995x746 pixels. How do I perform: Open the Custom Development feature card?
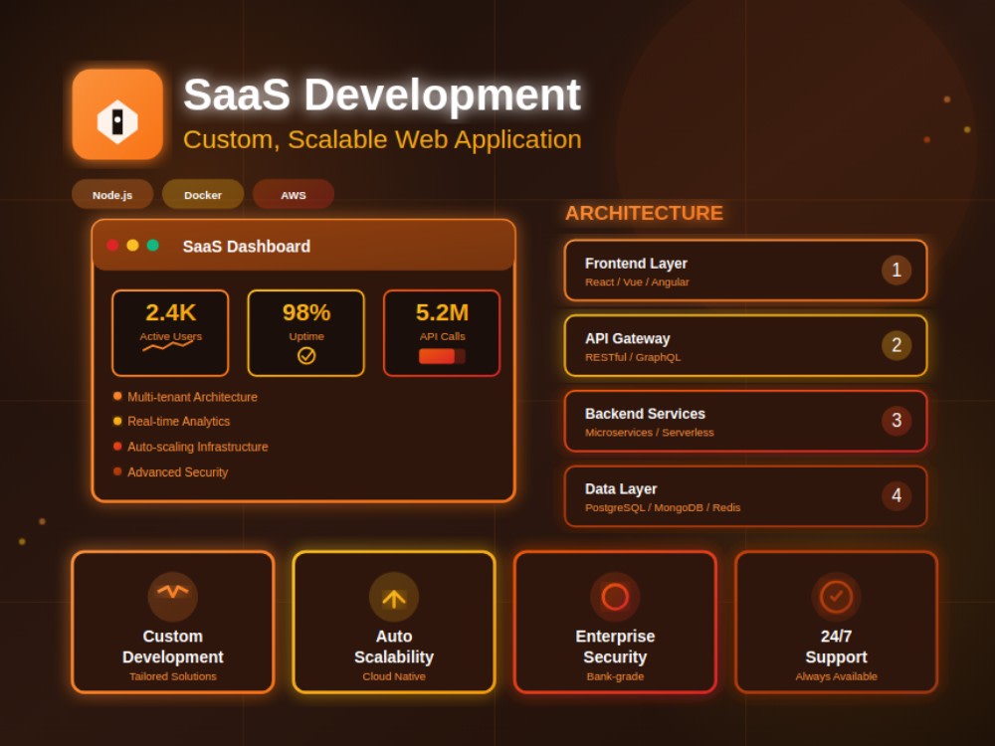tap(172, 622)
